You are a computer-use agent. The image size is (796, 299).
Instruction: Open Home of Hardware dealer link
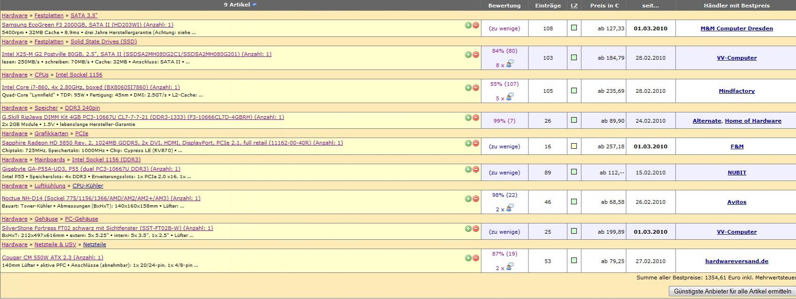pyautogui.click(x=753, y=121)
